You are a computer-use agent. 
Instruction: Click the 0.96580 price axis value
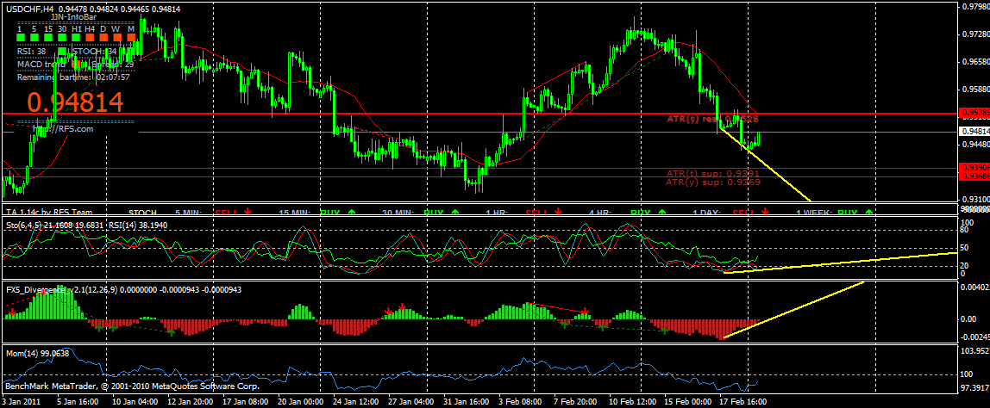point(974,62)
